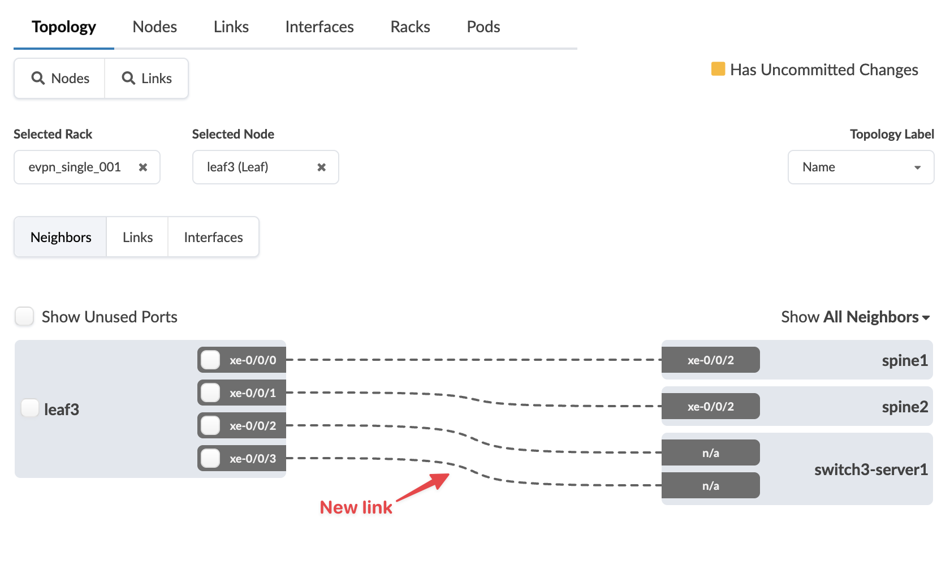This screenshot has height=569, width=950.
Task: Click the Links search magnifier icon
Action: 129,78
